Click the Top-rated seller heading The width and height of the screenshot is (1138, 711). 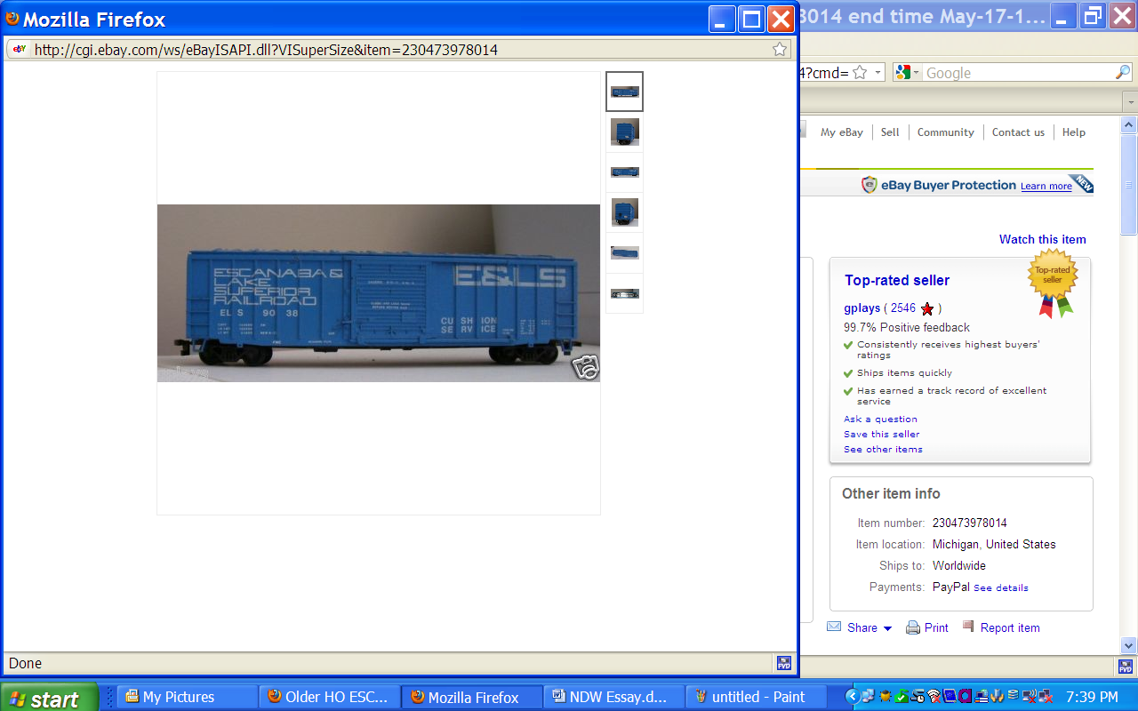[x=897, y=281]
